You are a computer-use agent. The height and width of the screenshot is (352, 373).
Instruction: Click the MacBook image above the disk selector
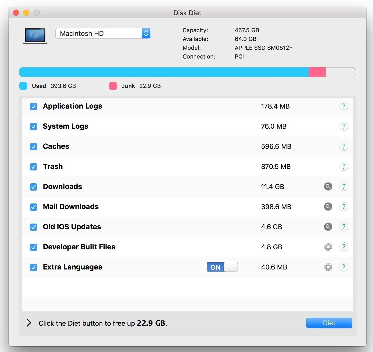[35, 36]
